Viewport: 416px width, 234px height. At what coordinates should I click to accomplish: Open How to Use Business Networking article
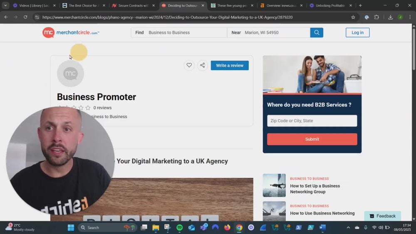click(322, 213)
